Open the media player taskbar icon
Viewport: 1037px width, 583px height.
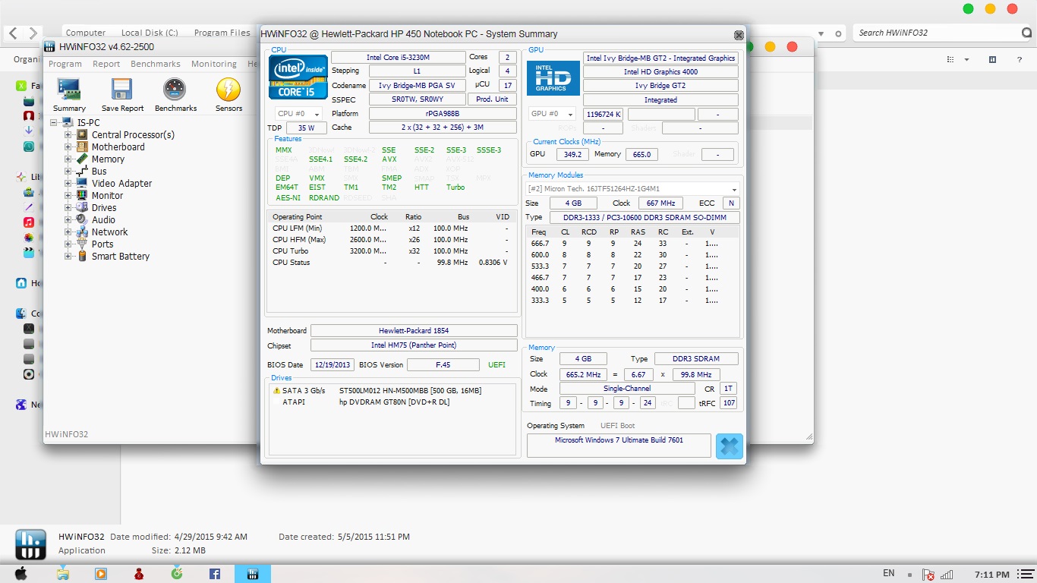(x=101, y=574)
